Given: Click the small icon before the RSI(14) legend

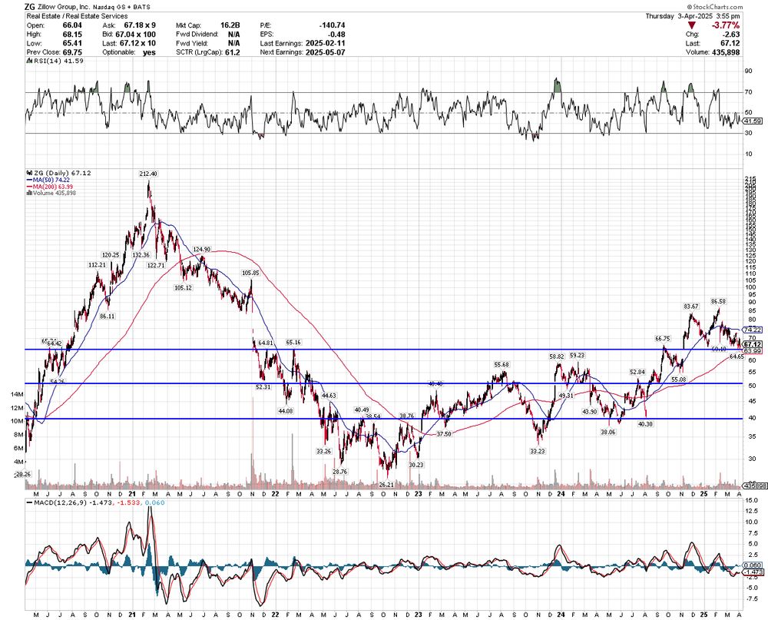Looking at the screenshot, I should click(x=28, y=61).
